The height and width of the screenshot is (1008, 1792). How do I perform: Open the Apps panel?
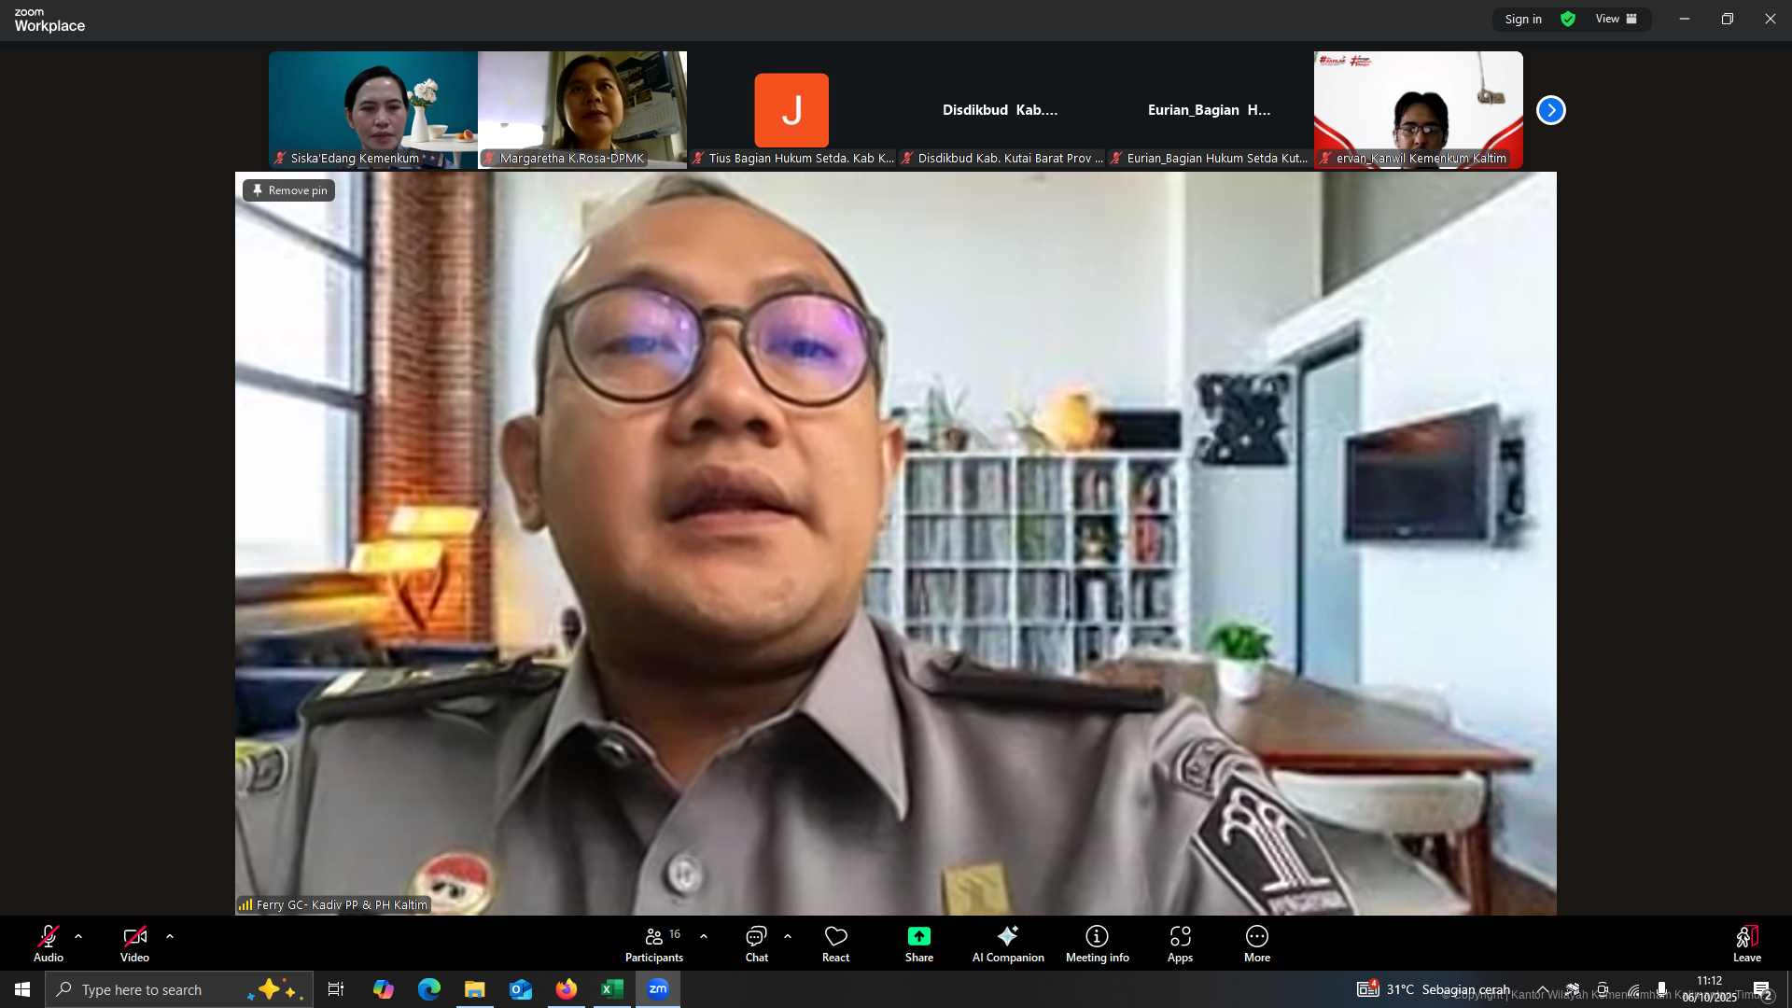click(x=1180, y=943)
